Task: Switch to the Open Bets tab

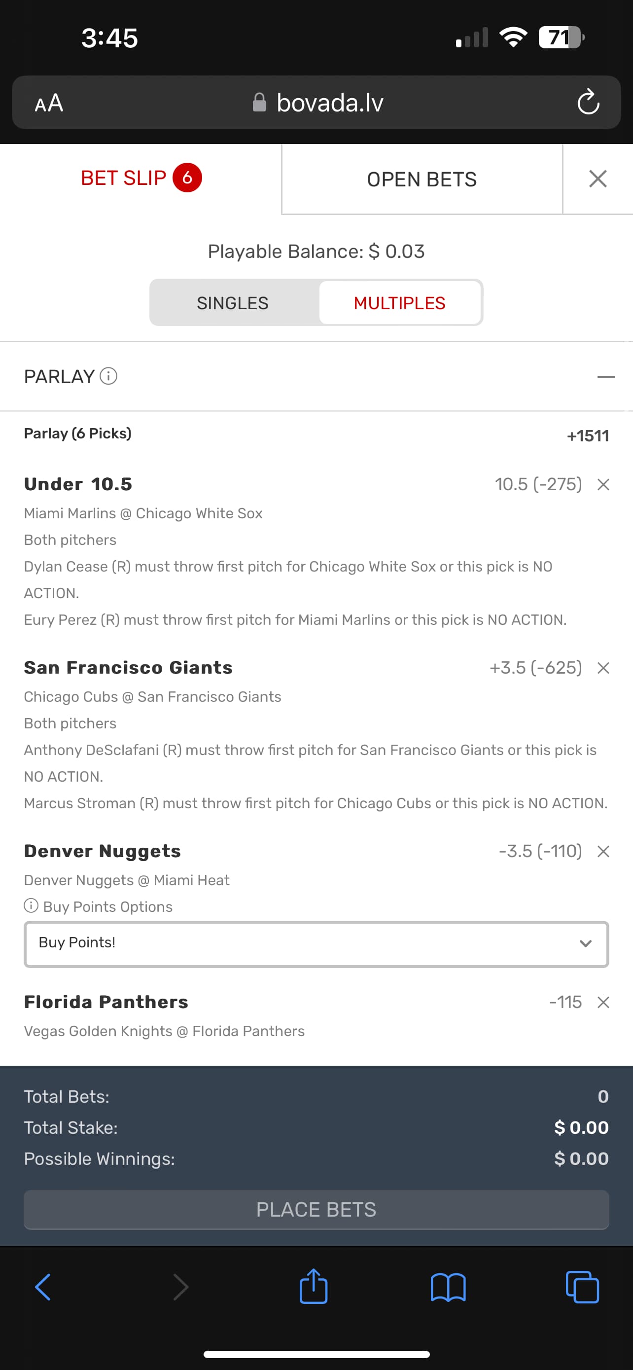Action: pyautogui.click(x=422, y=179)
